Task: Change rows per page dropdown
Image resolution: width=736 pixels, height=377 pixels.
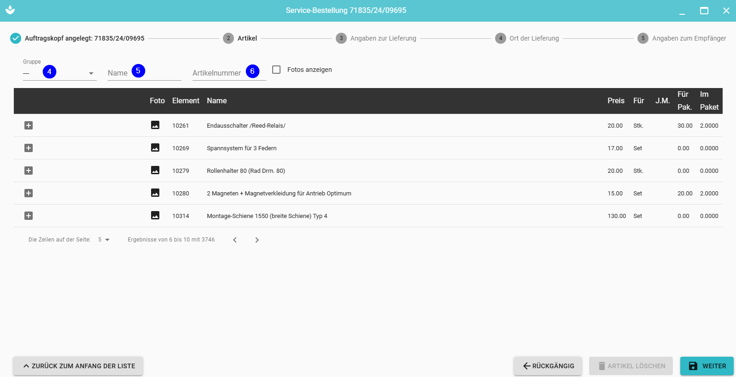Action: pyautogui.click(x=104, y=240)
